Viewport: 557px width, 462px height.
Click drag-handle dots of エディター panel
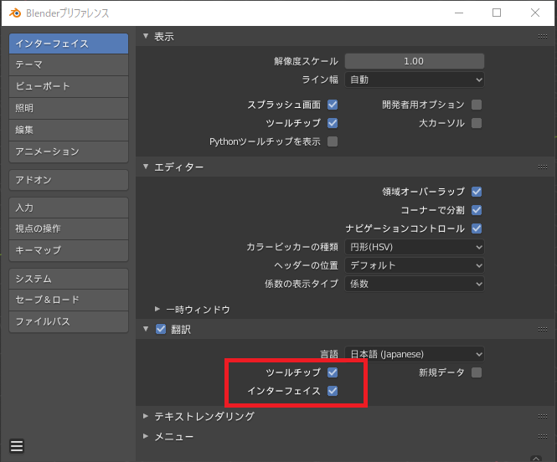[x=543, y=167]
